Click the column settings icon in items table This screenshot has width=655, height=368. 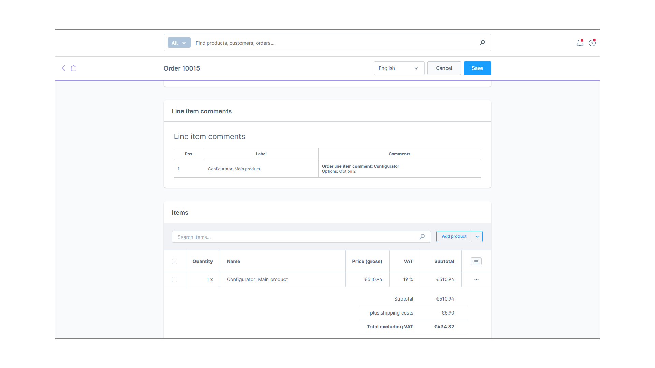(476, 261)
